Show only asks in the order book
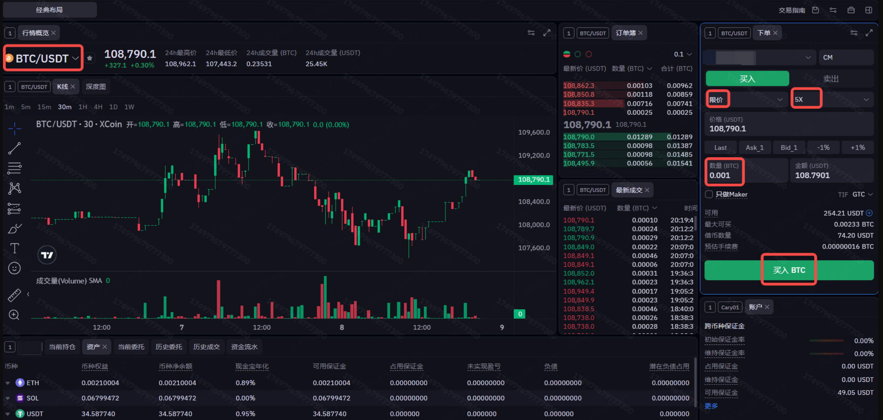 click(589, 54)
